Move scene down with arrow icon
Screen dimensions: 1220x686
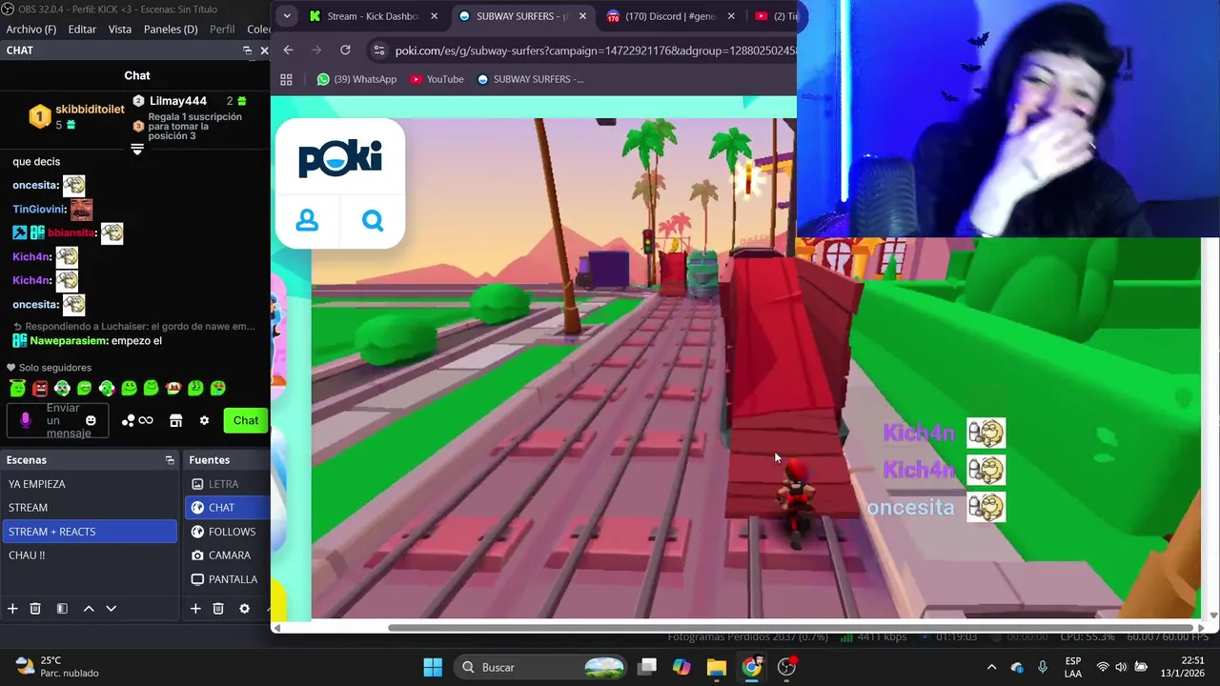coord(111,609)
